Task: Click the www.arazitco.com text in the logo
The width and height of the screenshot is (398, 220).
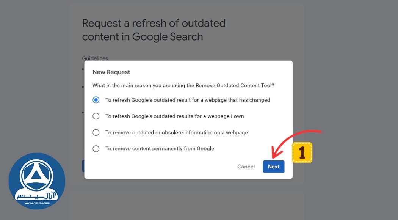Action: [37, 203]
